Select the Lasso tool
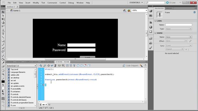 click(3, 26)
